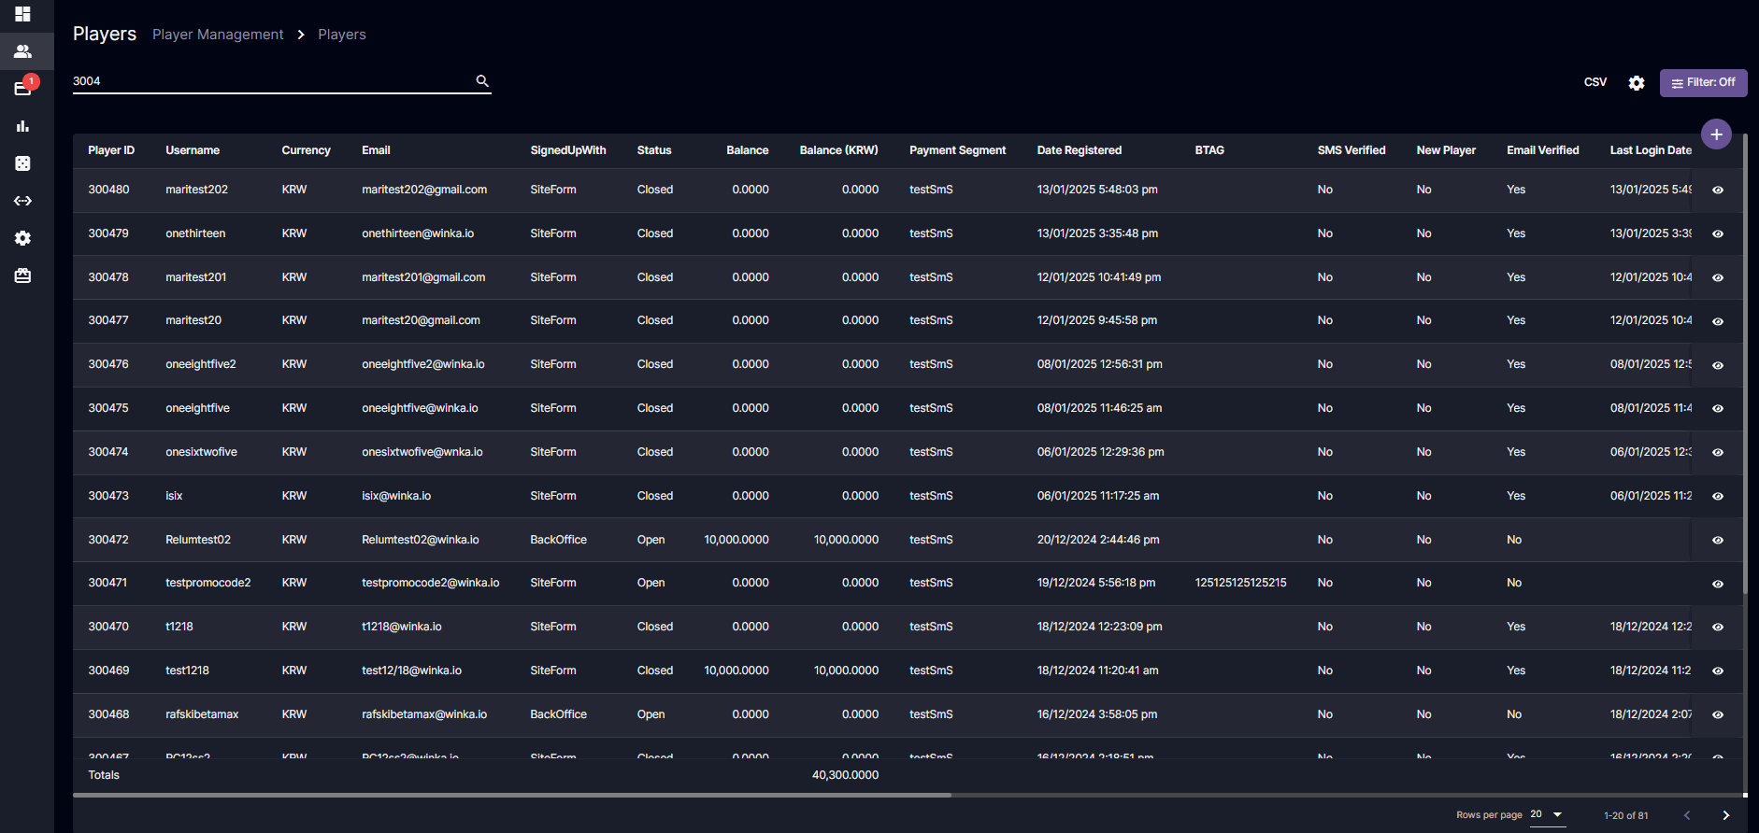
Task: View details of player testpromocode2
Action: point(1718,585)
